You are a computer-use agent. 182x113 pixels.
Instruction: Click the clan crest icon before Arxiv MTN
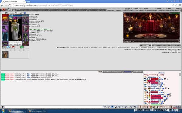coord(149,88)
